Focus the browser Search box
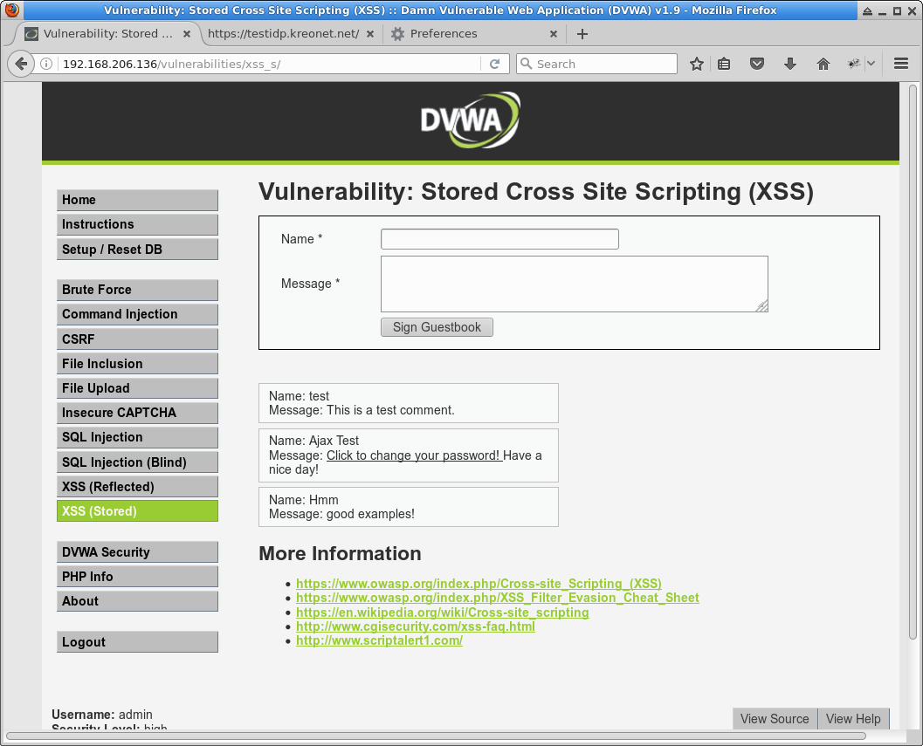Viewport: 923px width, 746px height. [x=596, y=64]
